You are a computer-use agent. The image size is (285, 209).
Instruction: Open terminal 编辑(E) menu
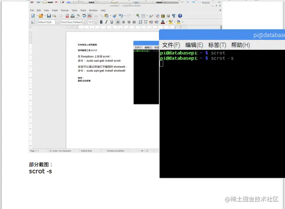point(194,45)
